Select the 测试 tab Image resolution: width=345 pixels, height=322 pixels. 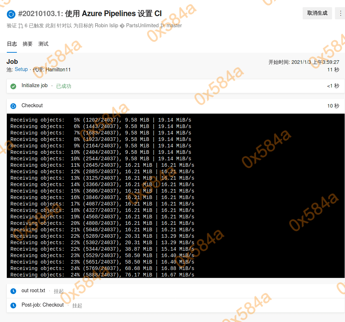pos(43,44)
